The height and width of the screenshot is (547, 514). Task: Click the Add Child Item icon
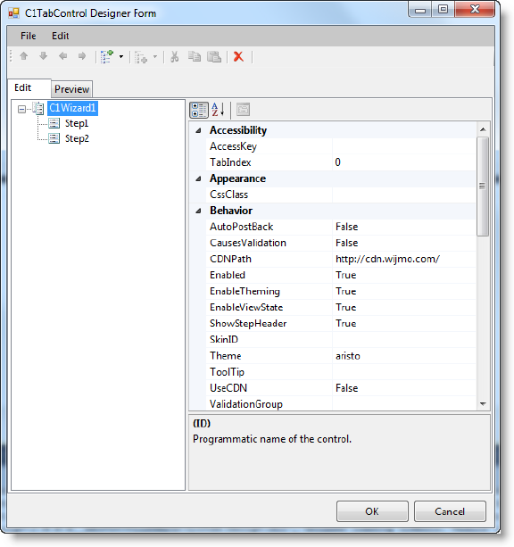107,56
